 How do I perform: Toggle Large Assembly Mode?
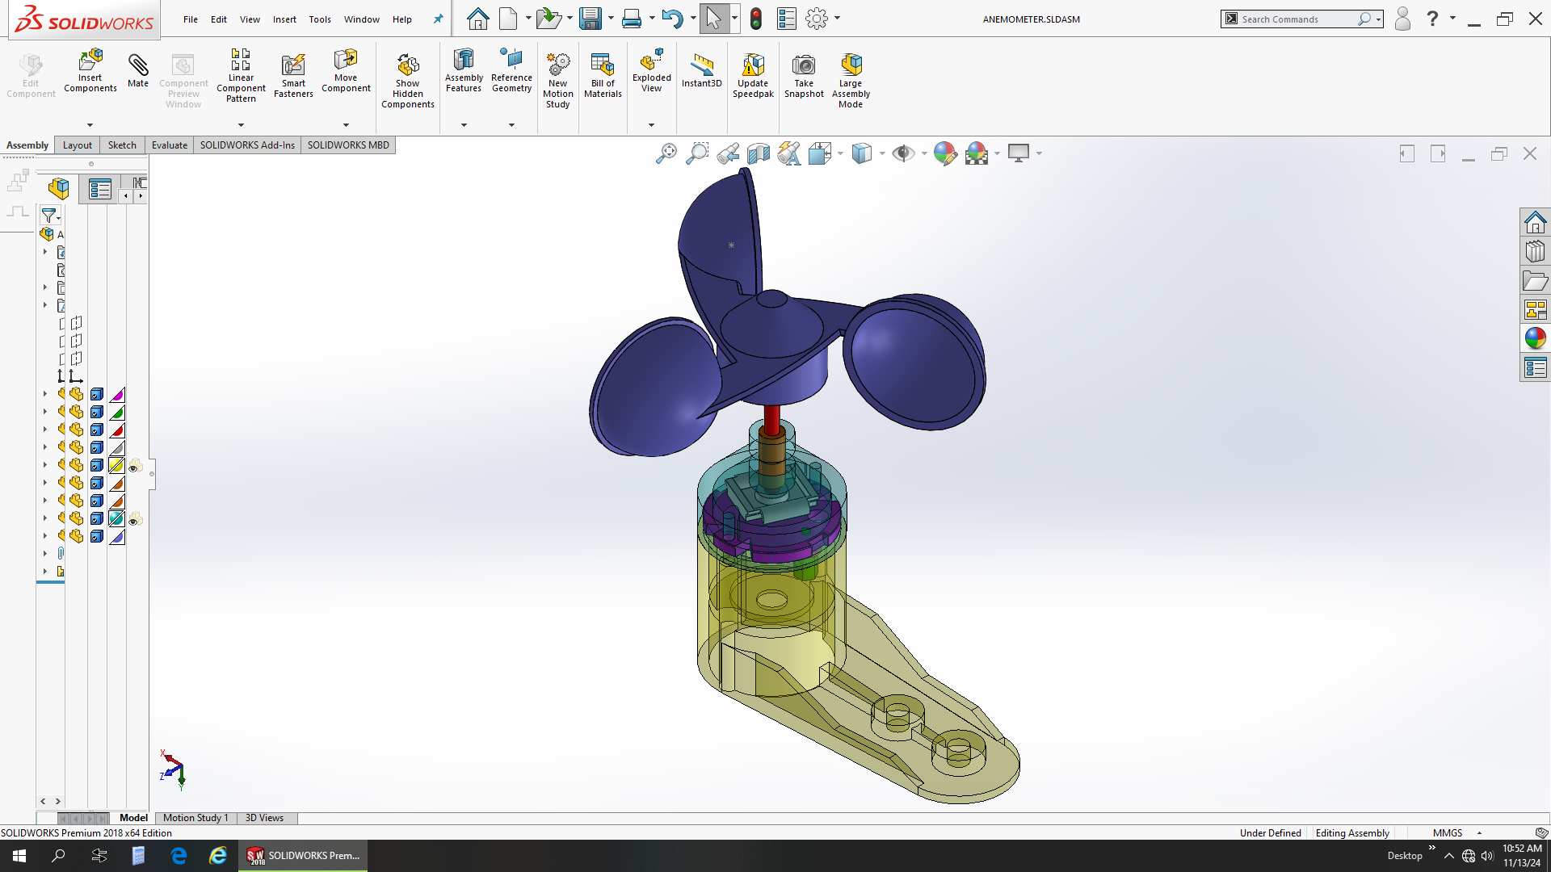pyautogui.click(x=851, y=80)
